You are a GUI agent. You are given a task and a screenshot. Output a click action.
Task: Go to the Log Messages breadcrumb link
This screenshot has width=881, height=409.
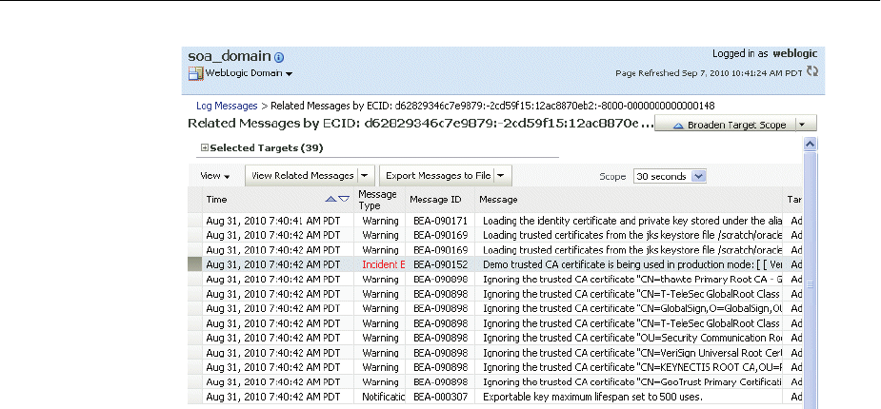[227, 106]
